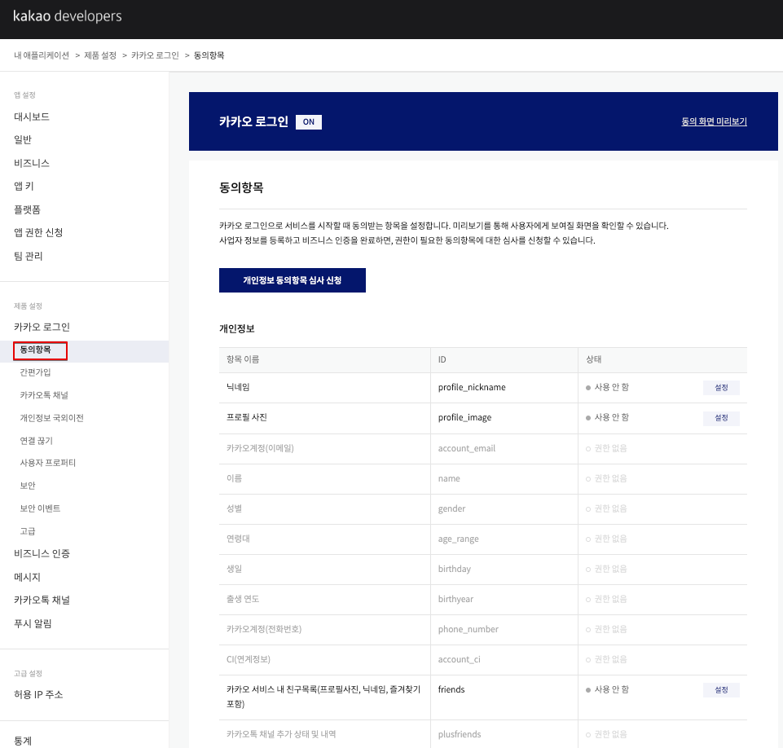This screenshot has height=748, width=783.
Task: Click 설정 for 닉네임 row
Action: tap(721, 388)
